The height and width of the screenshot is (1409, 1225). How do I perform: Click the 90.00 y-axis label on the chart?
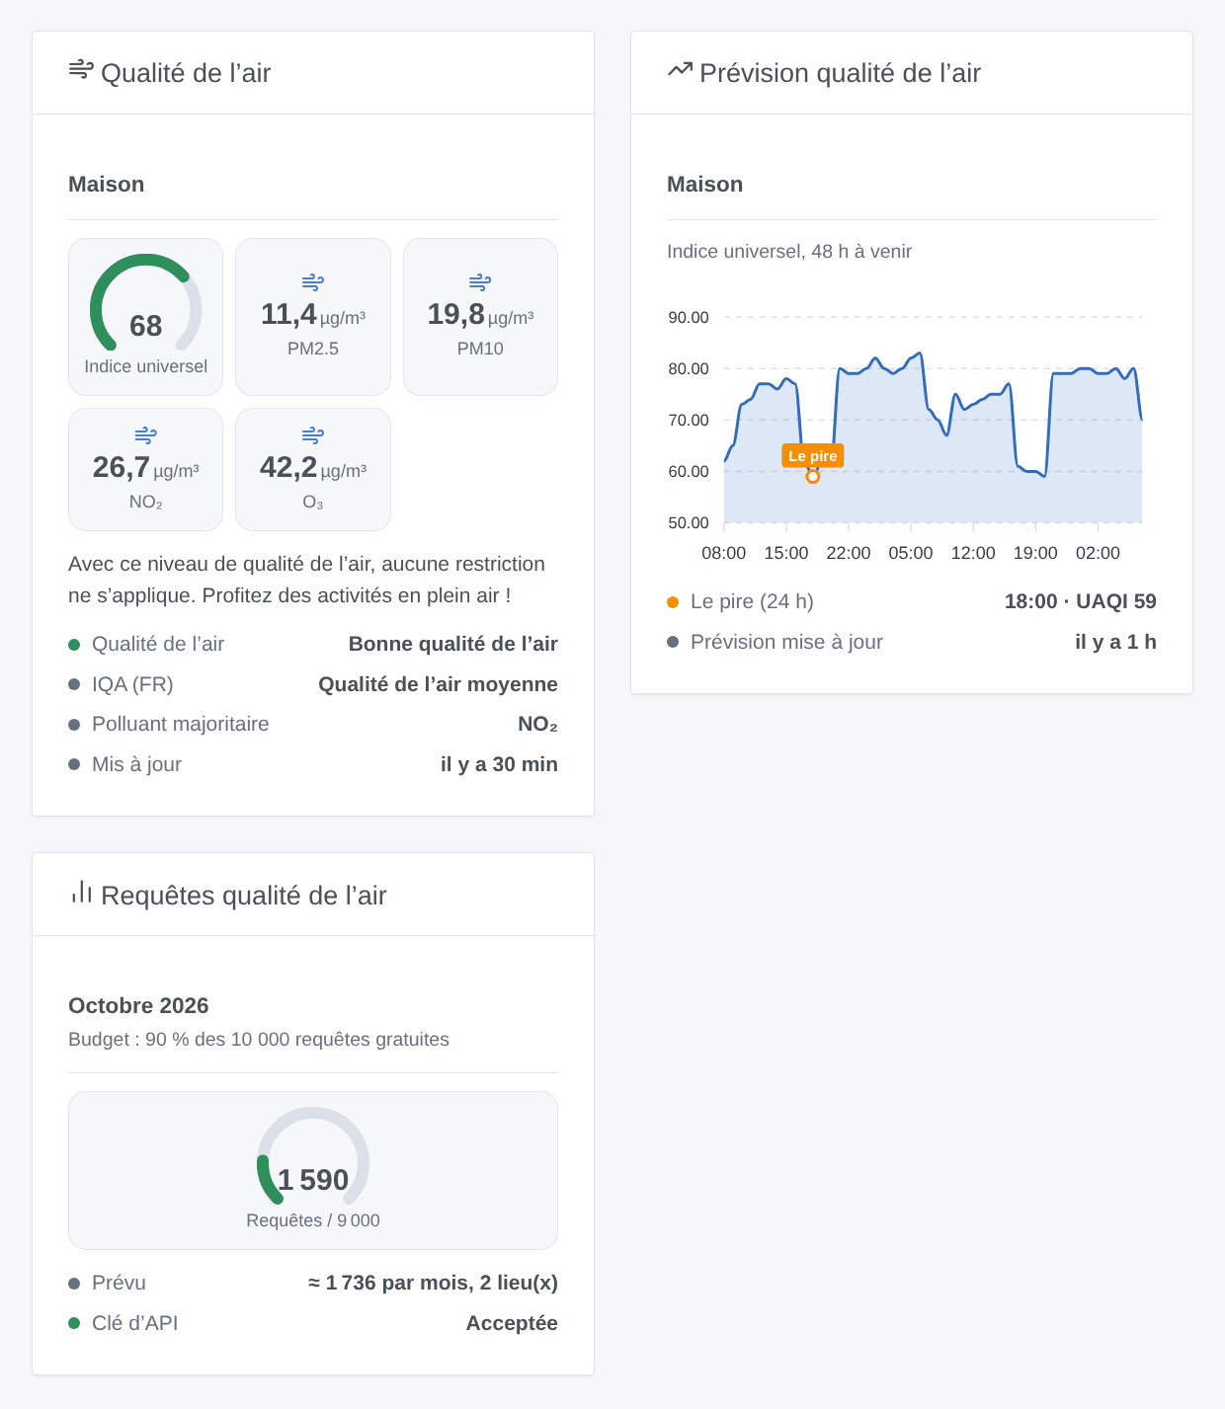click(x=689, y=318)
